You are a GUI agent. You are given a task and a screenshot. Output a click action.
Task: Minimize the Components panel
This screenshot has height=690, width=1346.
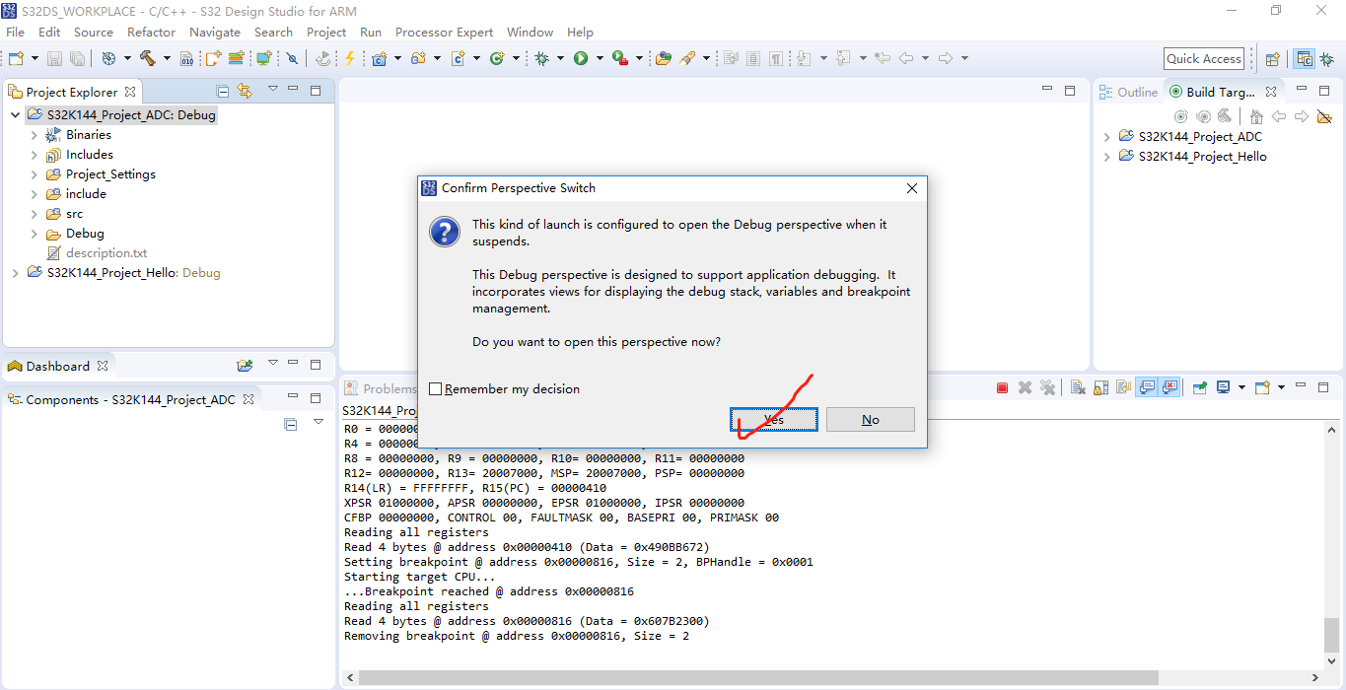[x=293, y=396]
